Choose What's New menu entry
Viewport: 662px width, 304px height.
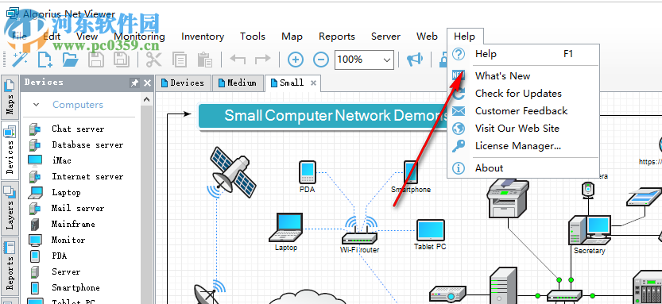click(x=523, y=76)
